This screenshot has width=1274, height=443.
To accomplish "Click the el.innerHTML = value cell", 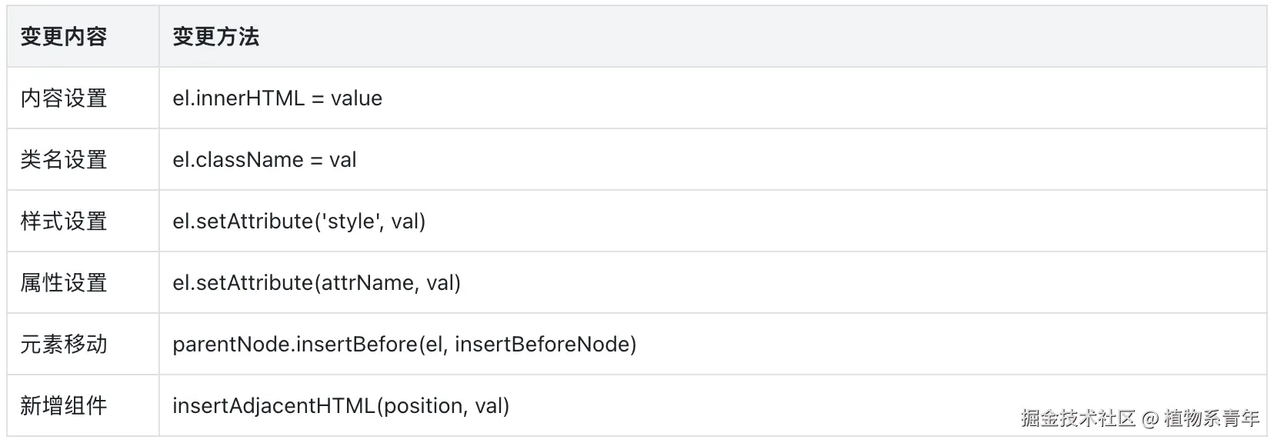I will (x=278, y=98).
